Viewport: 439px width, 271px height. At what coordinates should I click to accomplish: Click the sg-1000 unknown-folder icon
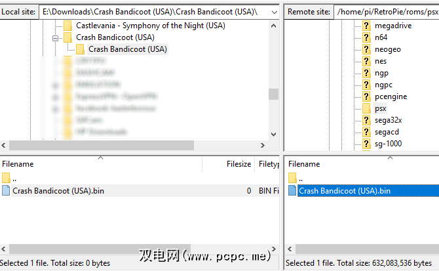[x=366, y=144]
